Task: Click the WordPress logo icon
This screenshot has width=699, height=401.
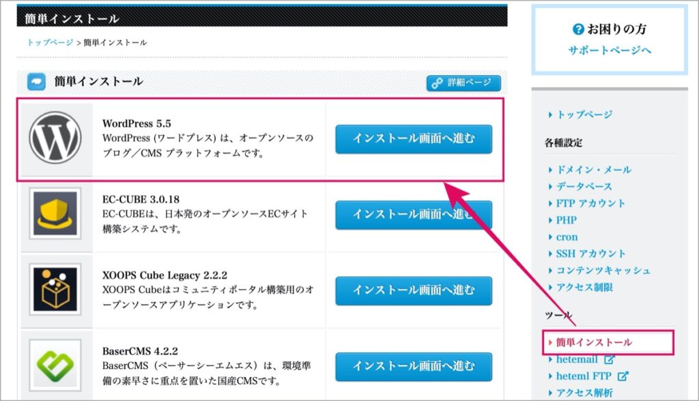Action: tap(55, 137)
